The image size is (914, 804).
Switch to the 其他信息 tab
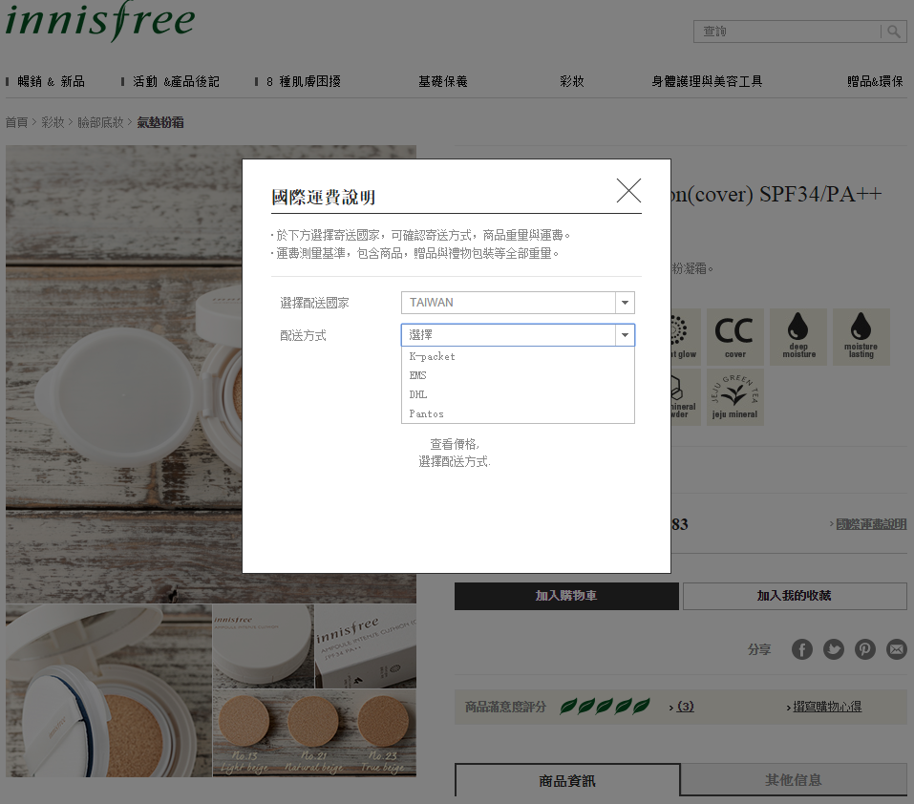(794, 779)
